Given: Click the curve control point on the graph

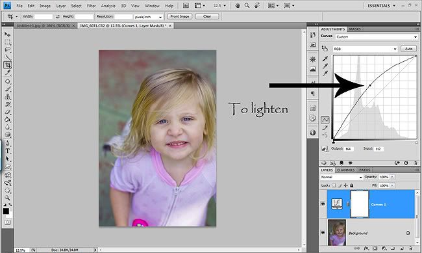Looking at the screenshot, I should [370, 85].
